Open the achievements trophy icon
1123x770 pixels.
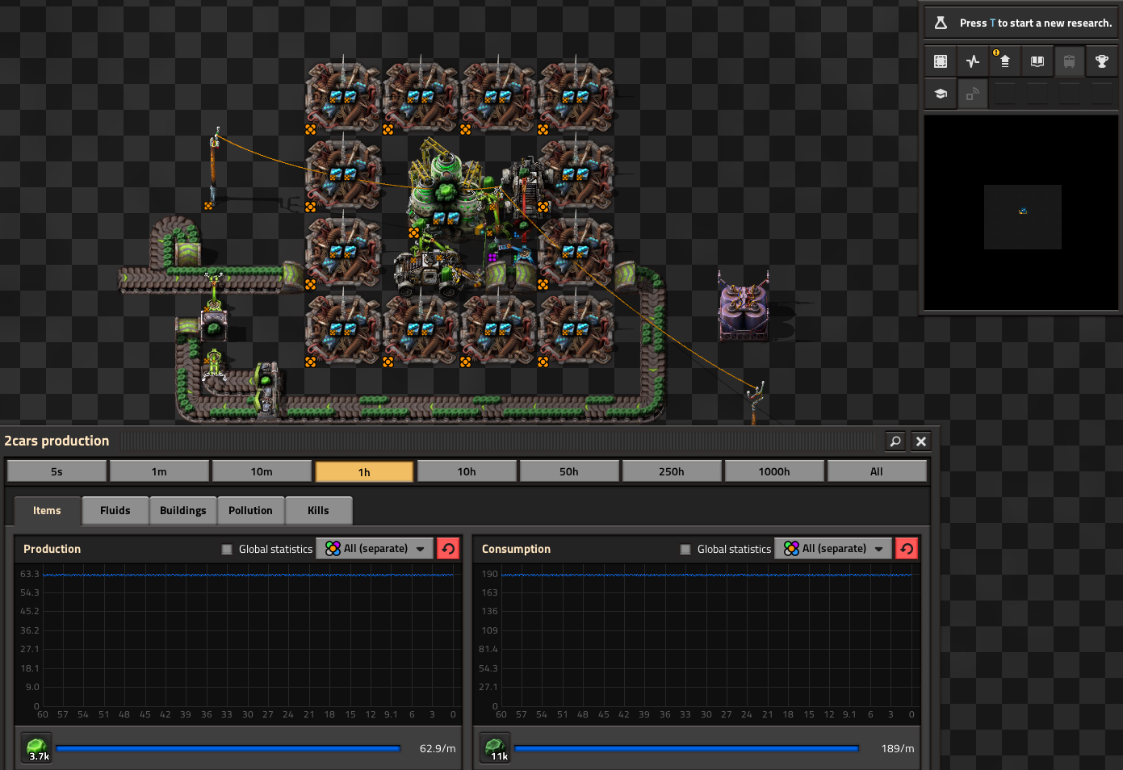1101,61
